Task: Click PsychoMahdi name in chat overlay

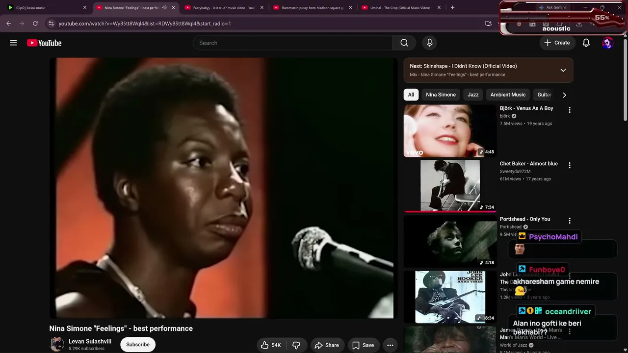Action: [553, 237]
